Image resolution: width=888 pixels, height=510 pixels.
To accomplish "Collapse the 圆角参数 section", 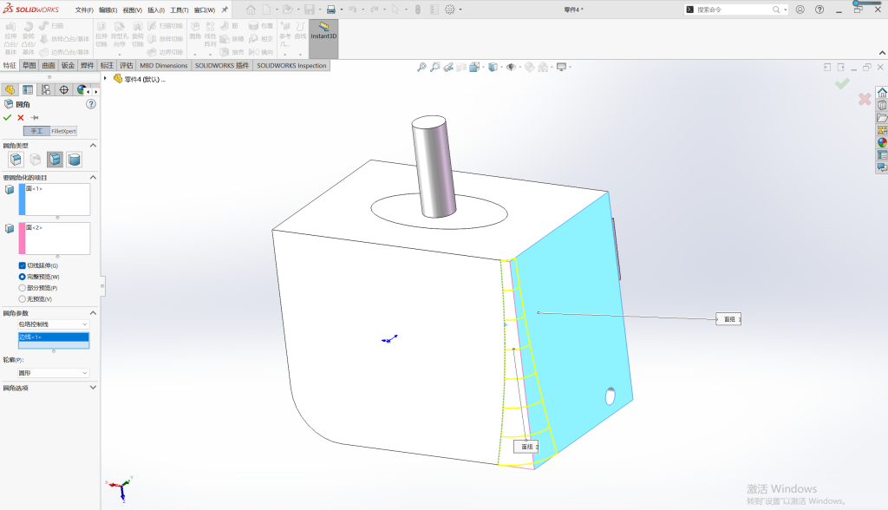I will pos(93,313).
